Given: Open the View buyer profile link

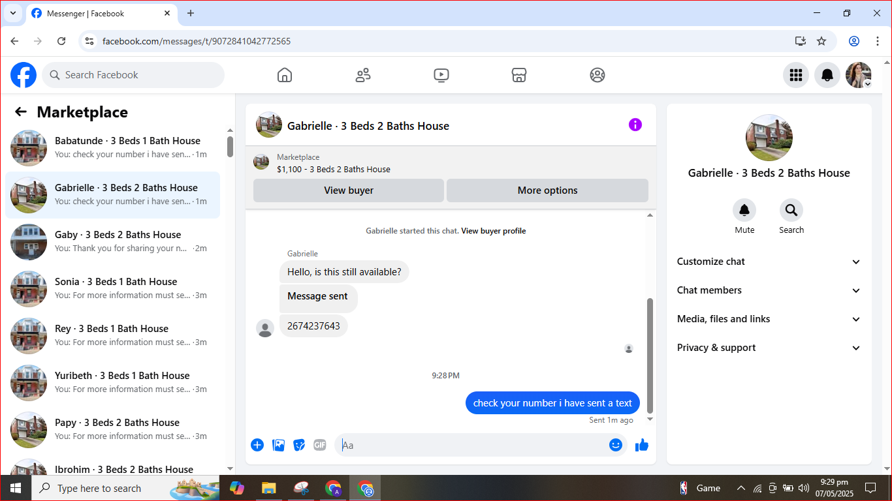Looking at the screenshot, I should click(x=494, y=231).
